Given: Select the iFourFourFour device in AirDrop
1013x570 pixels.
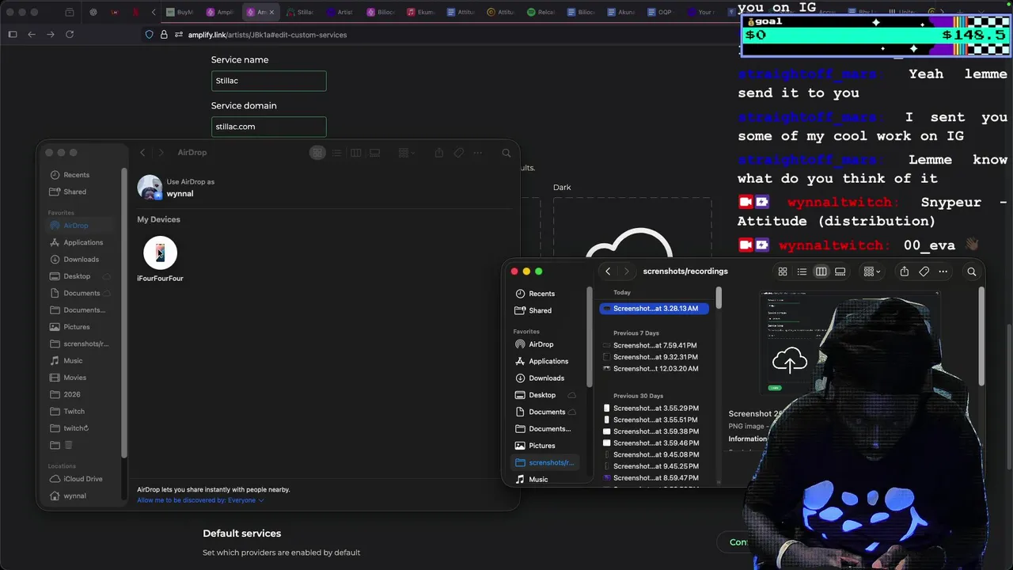Looking at the screenshot, I should pos(160,259).
